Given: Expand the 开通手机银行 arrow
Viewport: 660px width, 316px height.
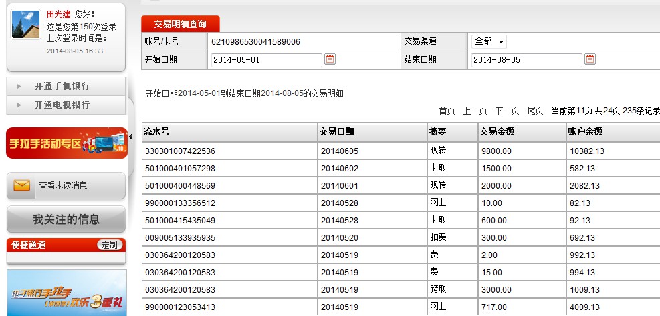Looking at the screenshot, I should [19, 87].
